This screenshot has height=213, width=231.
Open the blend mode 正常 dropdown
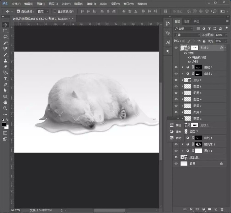pos(187,35)
